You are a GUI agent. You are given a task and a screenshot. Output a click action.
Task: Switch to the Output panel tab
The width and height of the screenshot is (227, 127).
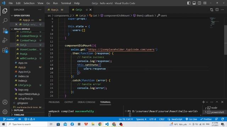(x=68, y=102)
